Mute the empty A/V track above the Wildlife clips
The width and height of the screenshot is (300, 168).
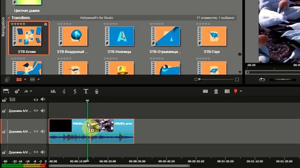click(43, 111)
